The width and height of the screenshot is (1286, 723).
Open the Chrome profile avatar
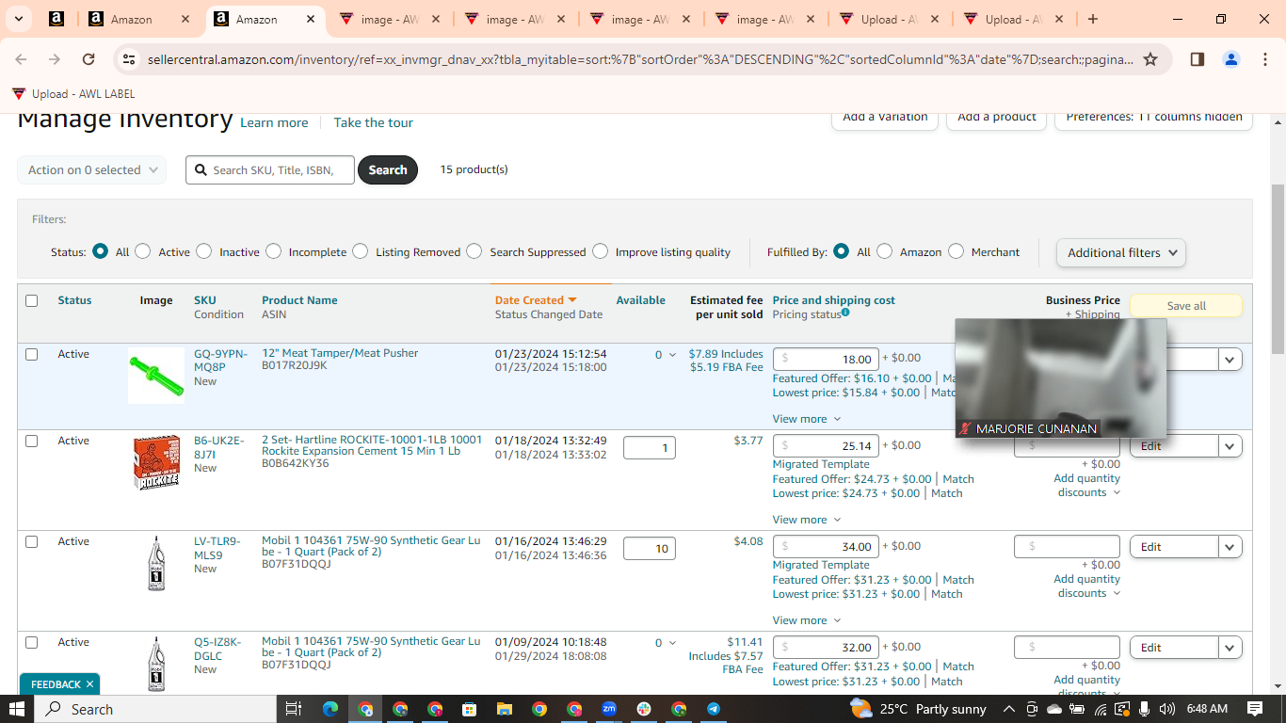tap(1231, 59)
